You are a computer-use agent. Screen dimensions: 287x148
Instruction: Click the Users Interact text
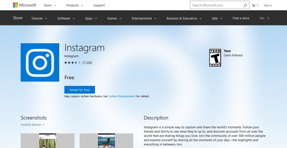tap(233, 55)
